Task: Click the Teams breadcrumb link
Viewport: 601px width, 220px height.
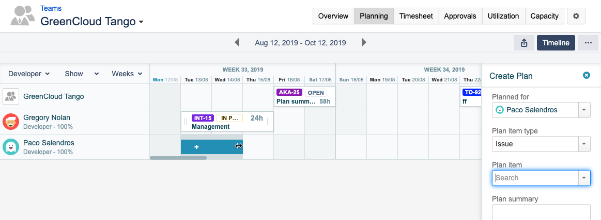Action: click(51, 8)
